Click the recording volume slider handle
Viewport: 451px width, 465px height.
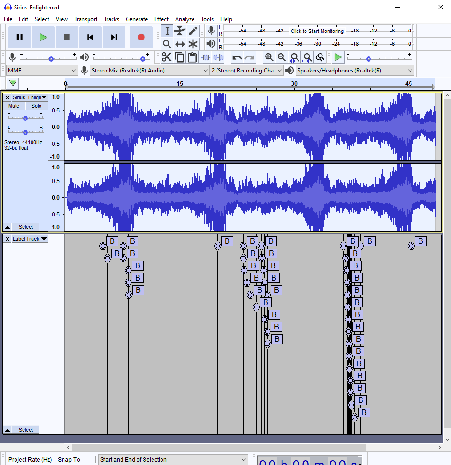[x=51, y=59]
